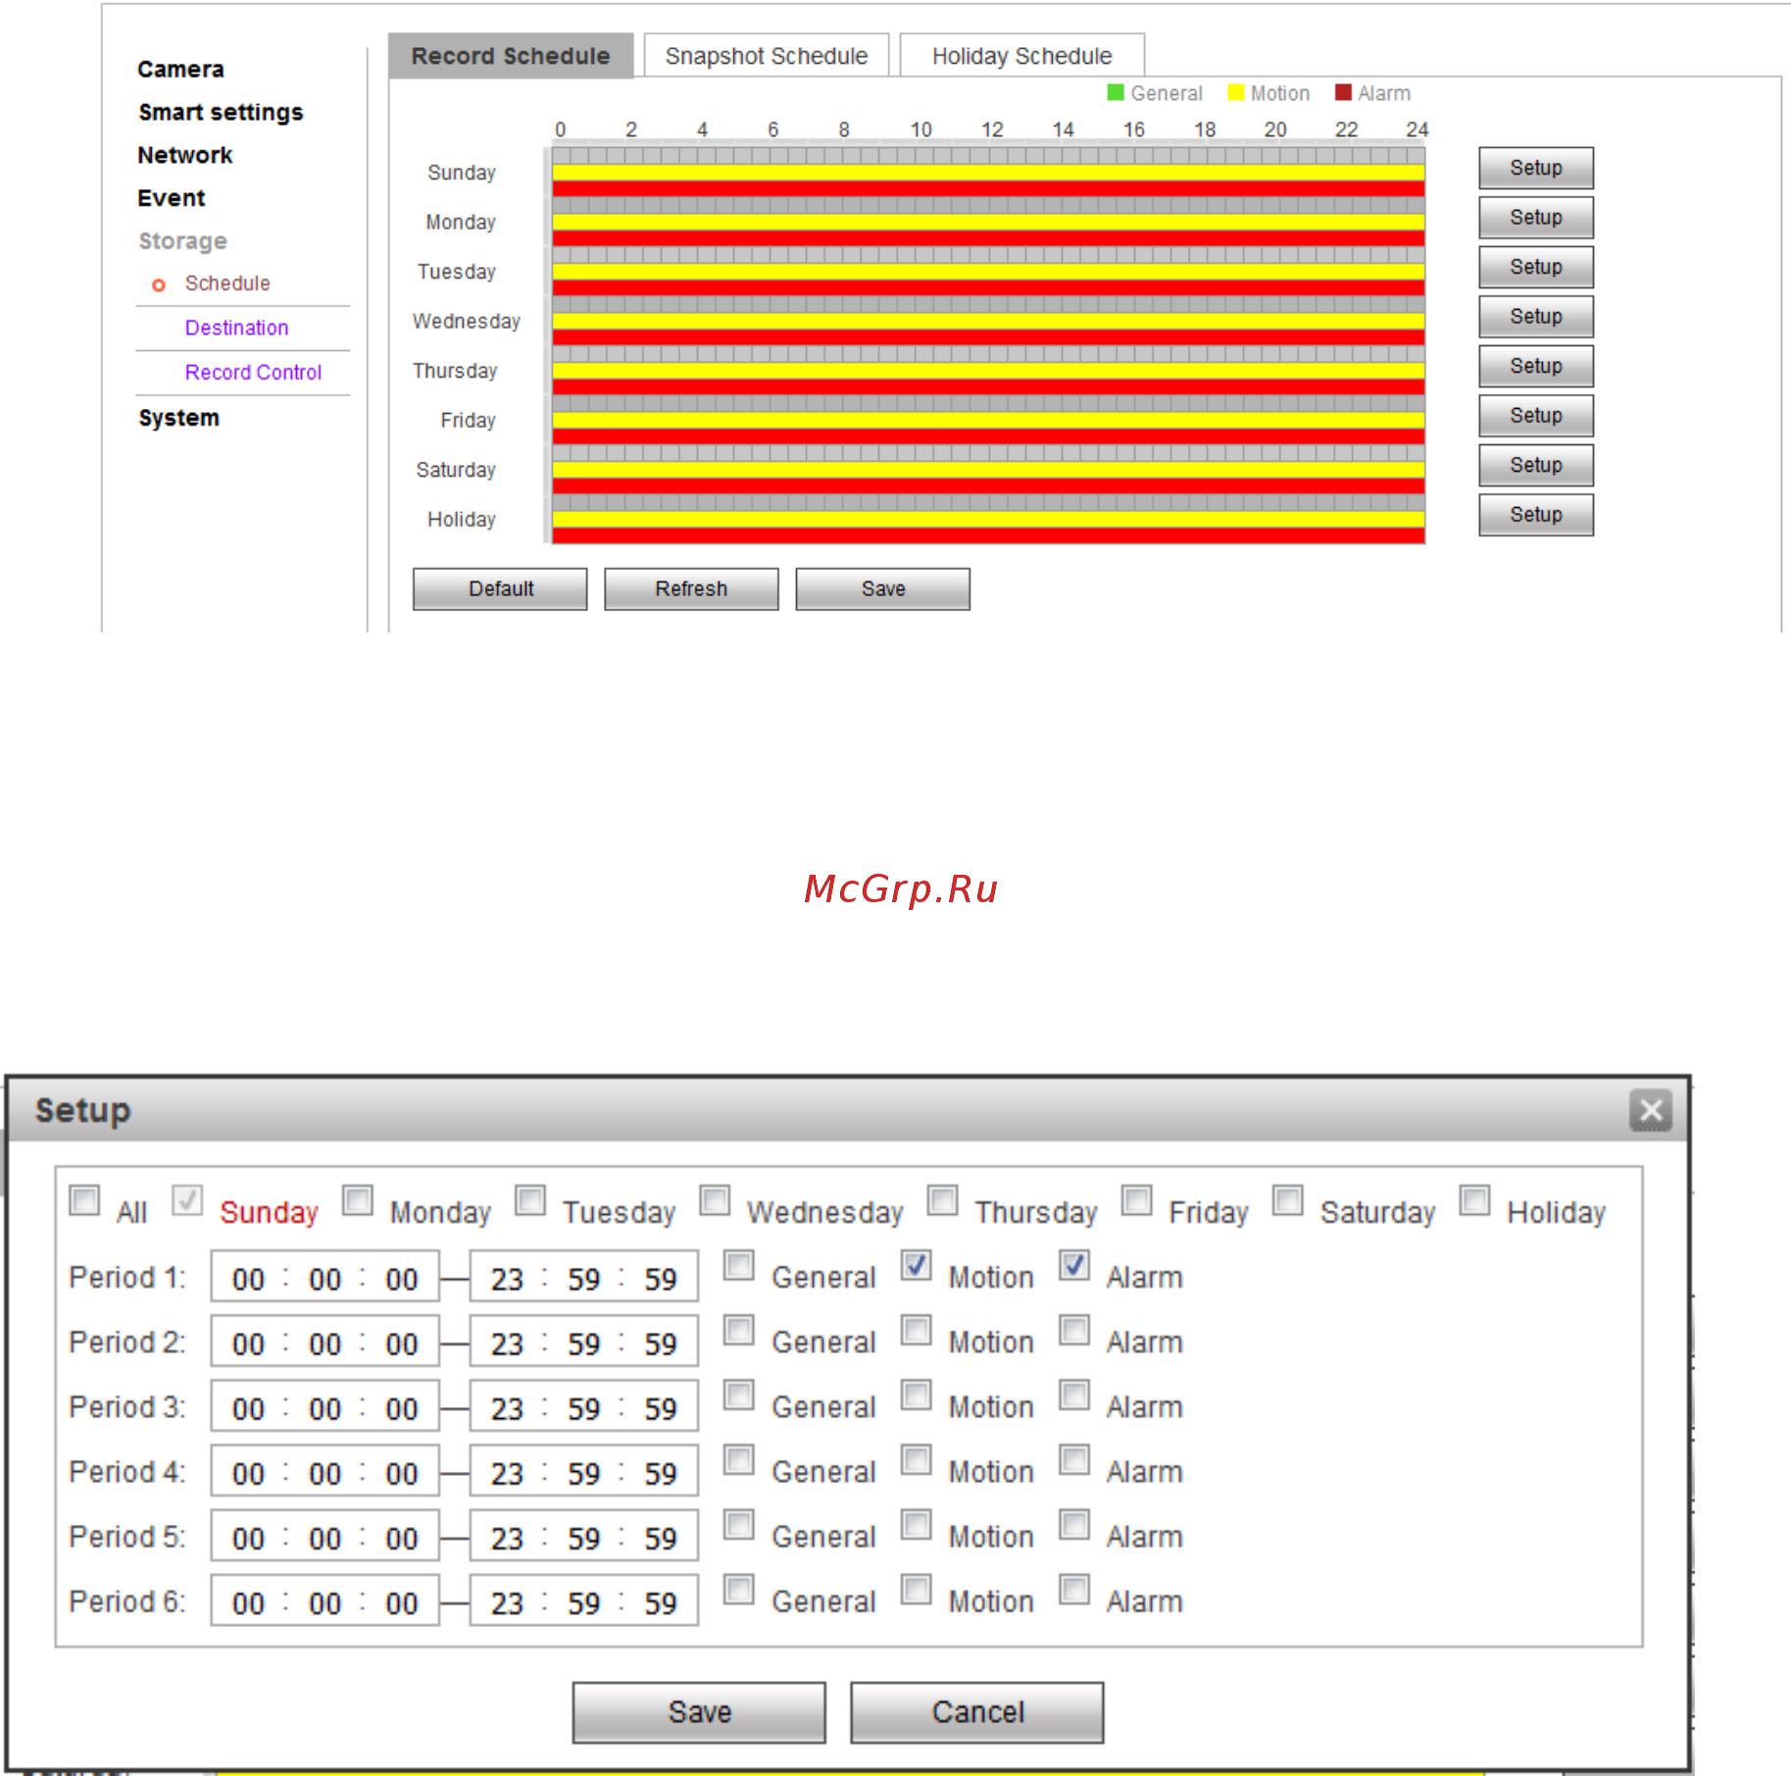This screenshot has width=1791, height=1776.
Task: Click the Default button under the schedule
Action: [500, 589]
